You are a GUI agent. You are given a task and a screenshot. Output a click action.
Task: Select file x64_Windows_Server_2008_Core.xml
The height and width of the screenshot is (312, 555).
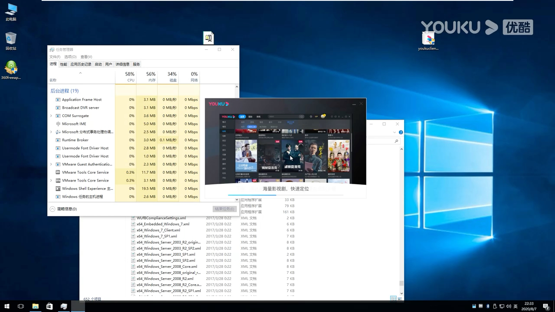tap(166, 266)
